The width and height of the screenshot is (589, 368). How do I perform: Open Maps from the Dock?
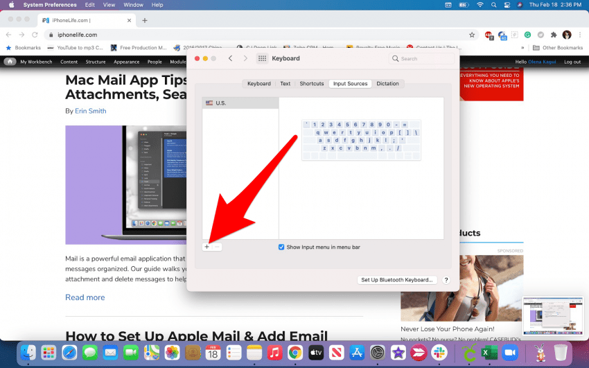[151, 353]
